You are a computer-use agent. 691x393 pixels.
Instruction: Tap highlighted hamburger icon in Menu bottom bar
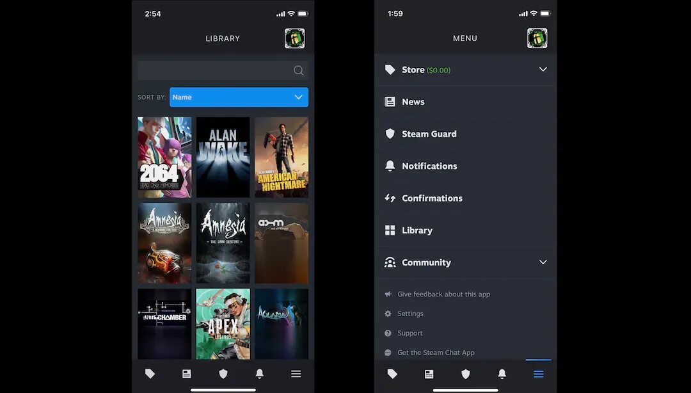539,374
